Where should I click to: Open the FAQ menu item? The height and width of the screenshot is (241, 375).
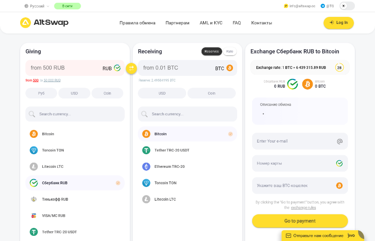[237, 23]
